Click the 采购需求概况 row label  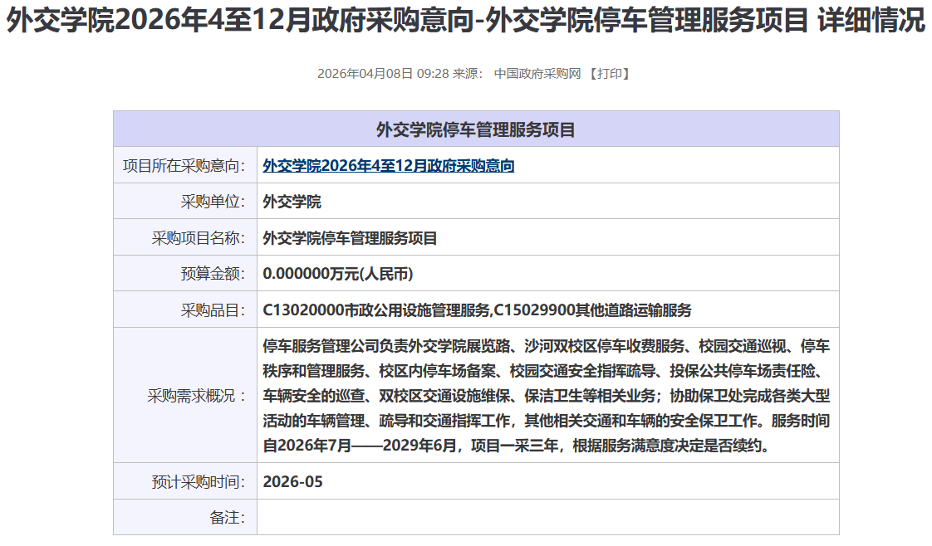[x=198, y=395]
